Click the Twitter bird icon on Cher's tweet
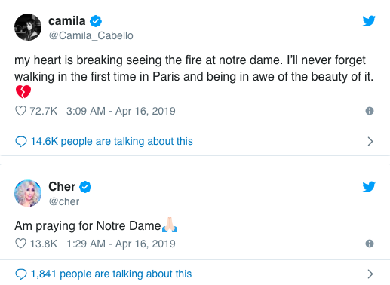This screenshot has width=390, height=285. coord(369,187)
